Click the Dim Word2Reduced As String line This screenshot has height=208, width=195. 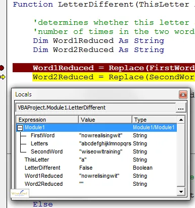point(99,50)
